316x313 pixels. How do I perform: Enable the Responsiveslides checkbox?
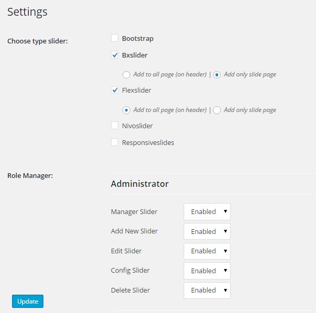coord(115,142)
